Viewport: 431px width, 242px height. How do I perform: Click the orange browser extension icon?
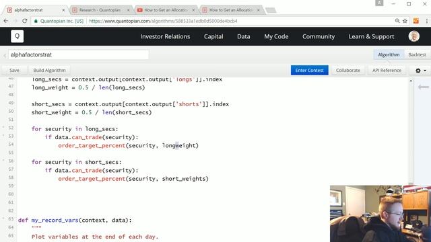[x=416, y=21]
